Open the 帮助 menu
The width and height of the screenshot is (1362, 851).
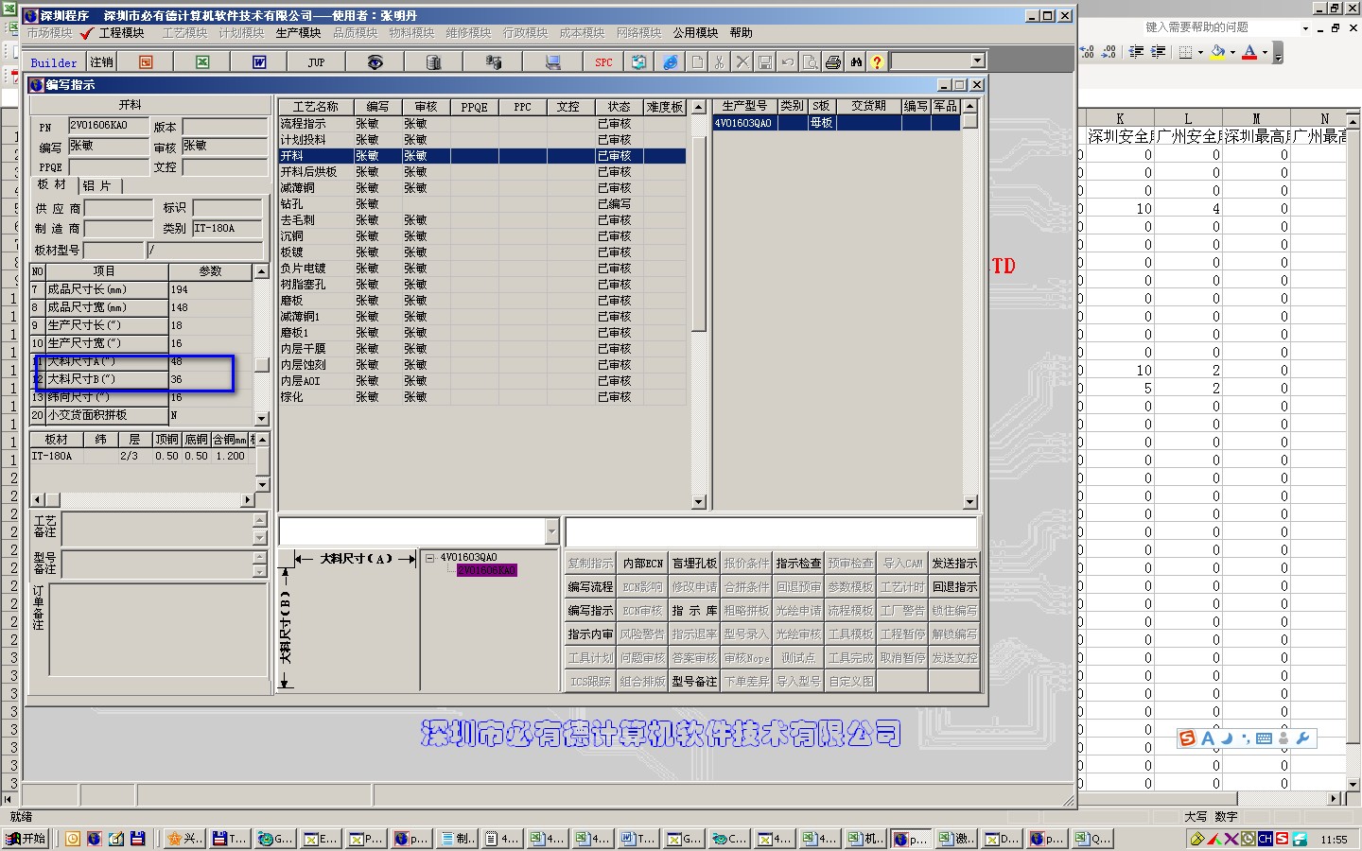click(741, 33)
